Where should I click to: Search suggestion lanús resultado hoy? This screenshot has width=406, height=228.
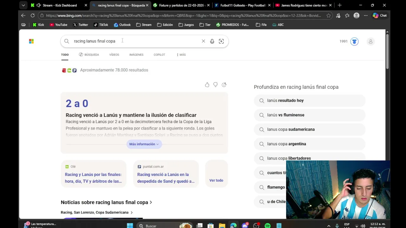(310, 100)
